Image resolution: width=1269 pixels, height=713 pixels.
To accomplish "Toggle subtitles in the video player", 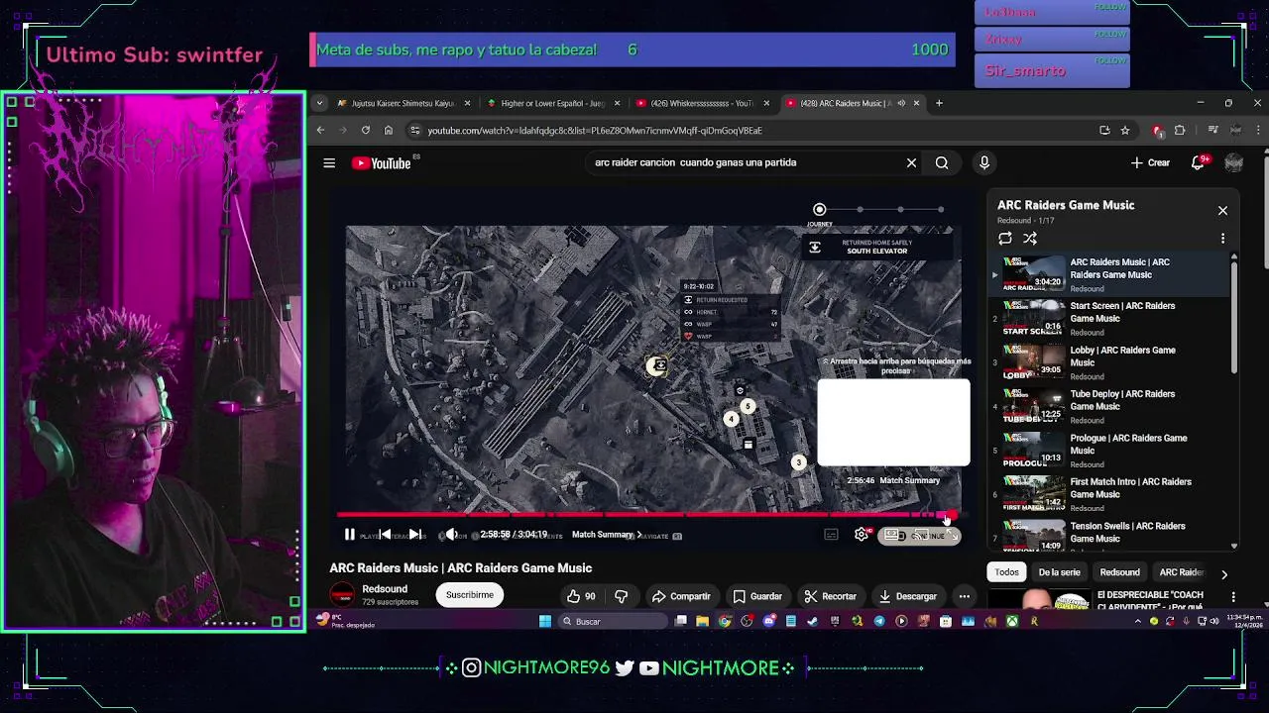I will (831, 535).
